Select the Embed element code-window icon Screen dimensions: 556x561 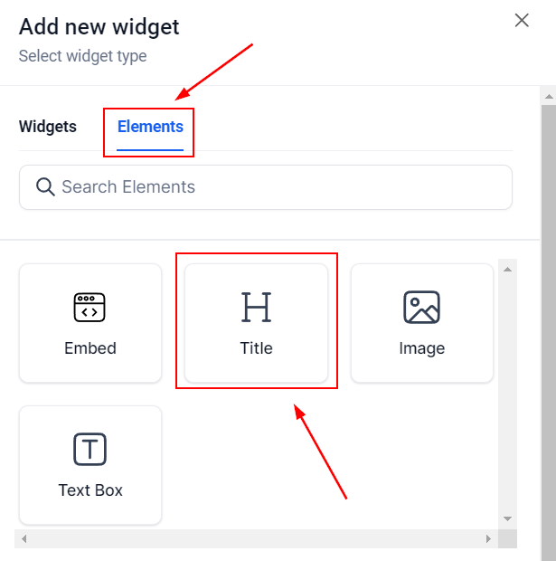(90, 308)
